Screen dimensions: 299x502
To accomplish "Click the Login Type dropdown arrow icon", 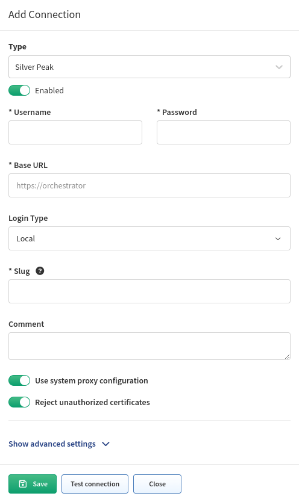I will click(x=278, y=238).
